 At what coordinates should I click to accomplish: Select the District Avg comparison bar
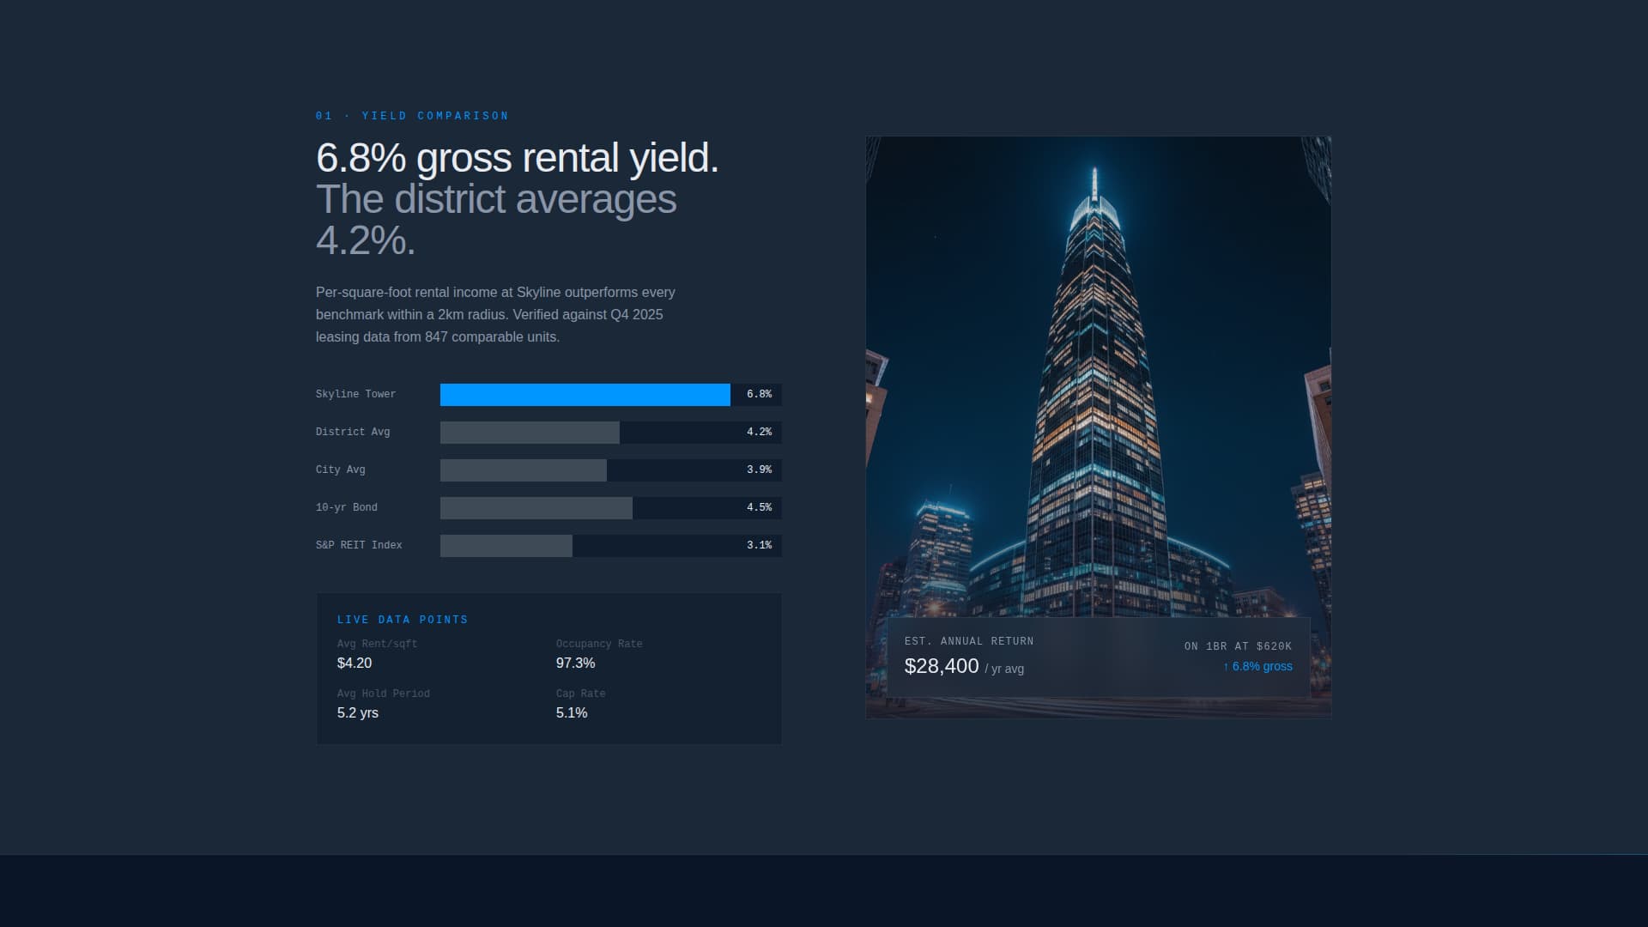(528, 433)
